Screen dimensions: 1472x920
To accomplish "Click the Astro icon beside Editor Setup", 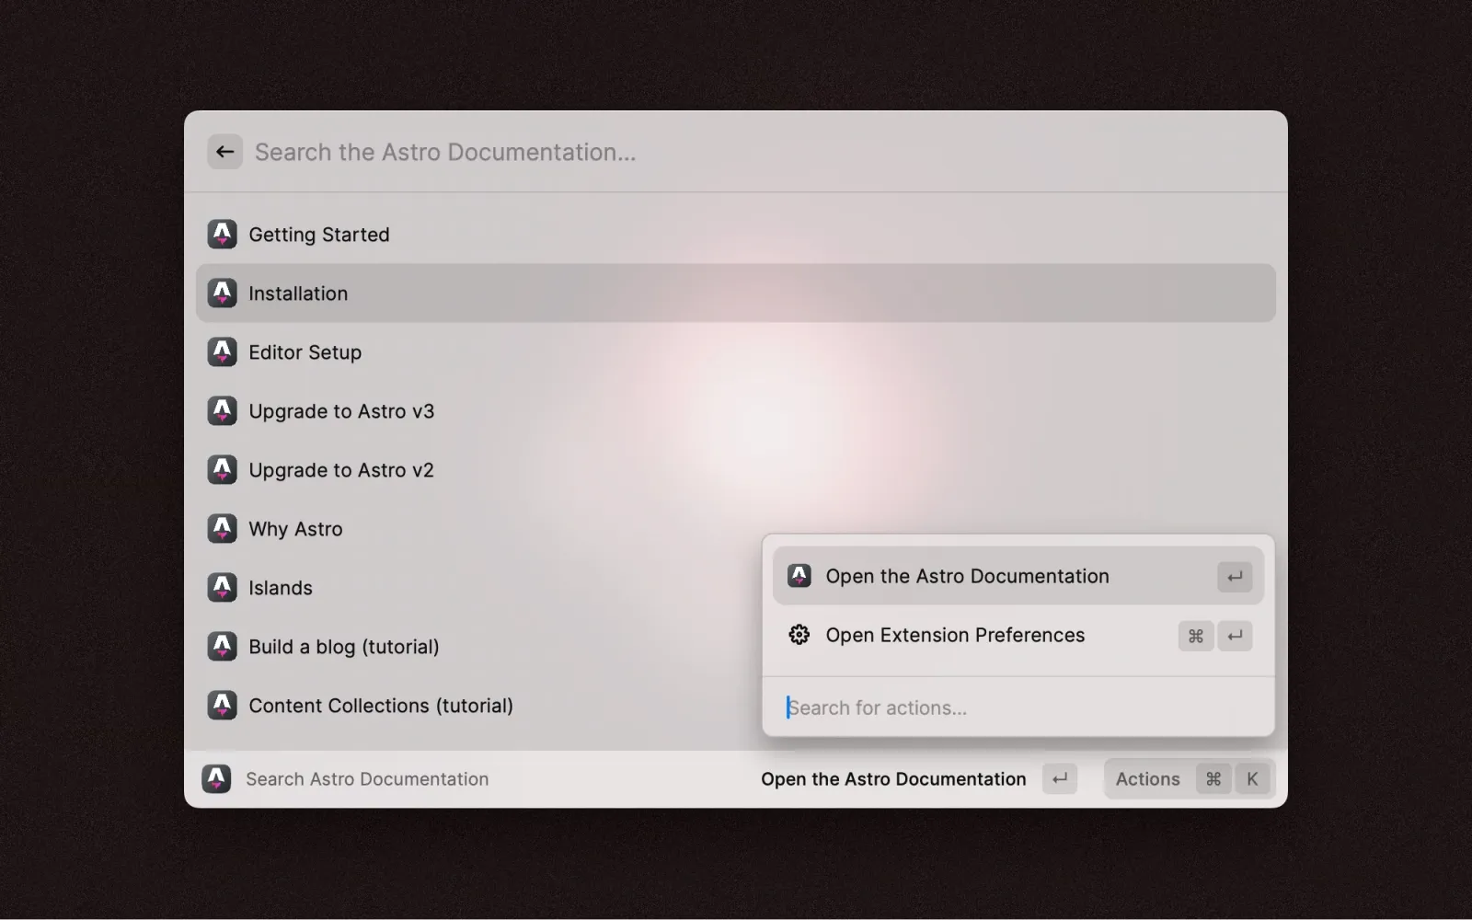I will coord(222,352).
